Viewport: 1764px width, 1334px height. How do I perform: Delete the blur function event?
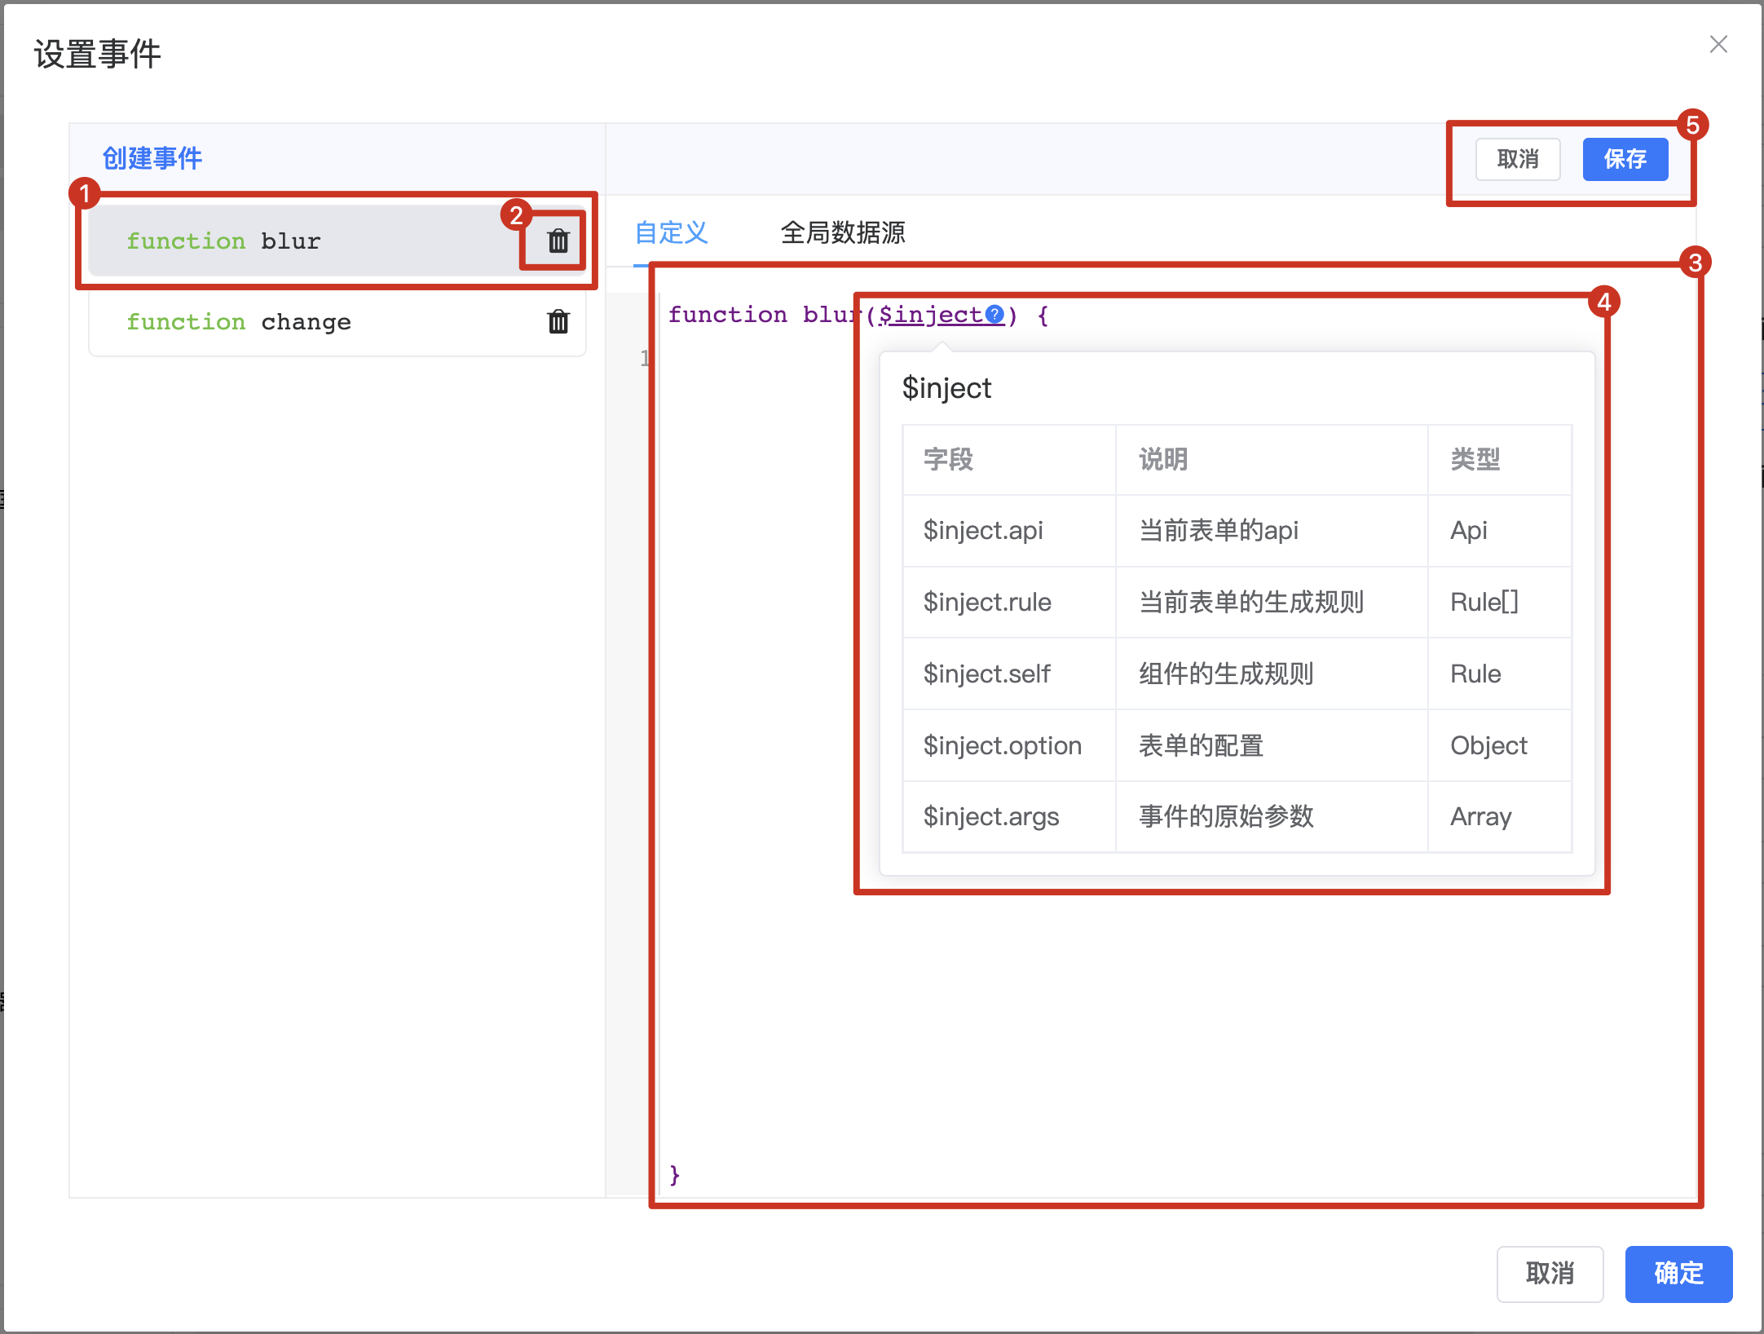pos(558,241)
